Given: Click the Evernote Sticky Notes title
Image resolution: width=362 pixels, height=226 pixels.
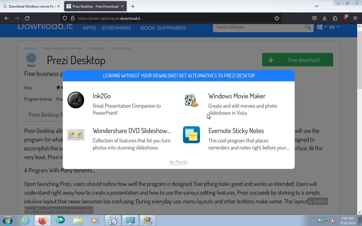Looking at the screenshot, I should coord(236,131).
